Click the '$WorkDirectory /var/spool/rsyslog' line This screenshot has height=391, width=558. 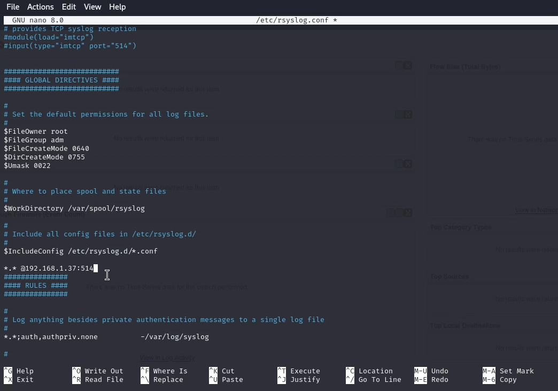pyautogui.click(x=74, y=208)
